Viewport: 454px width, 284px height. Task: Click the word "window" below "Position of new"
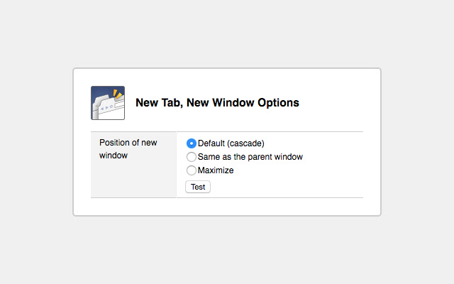[113, 155]
